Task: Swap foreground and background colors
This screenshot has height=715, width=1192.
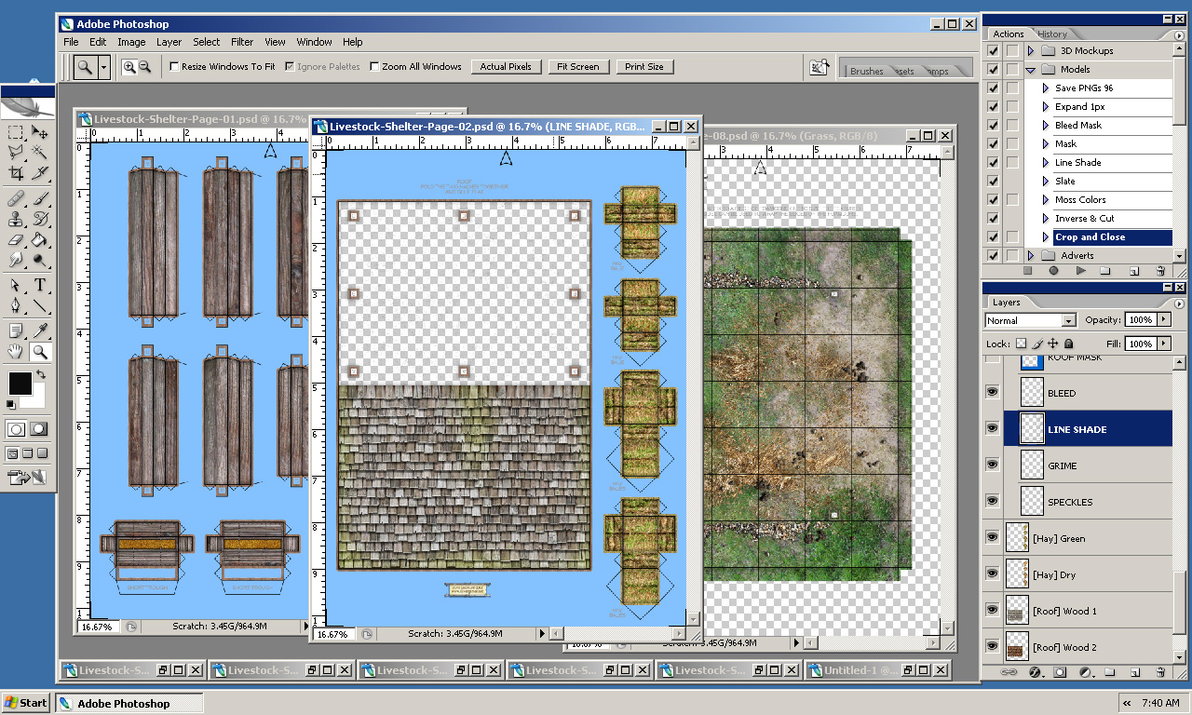Action: pos(40,374)
